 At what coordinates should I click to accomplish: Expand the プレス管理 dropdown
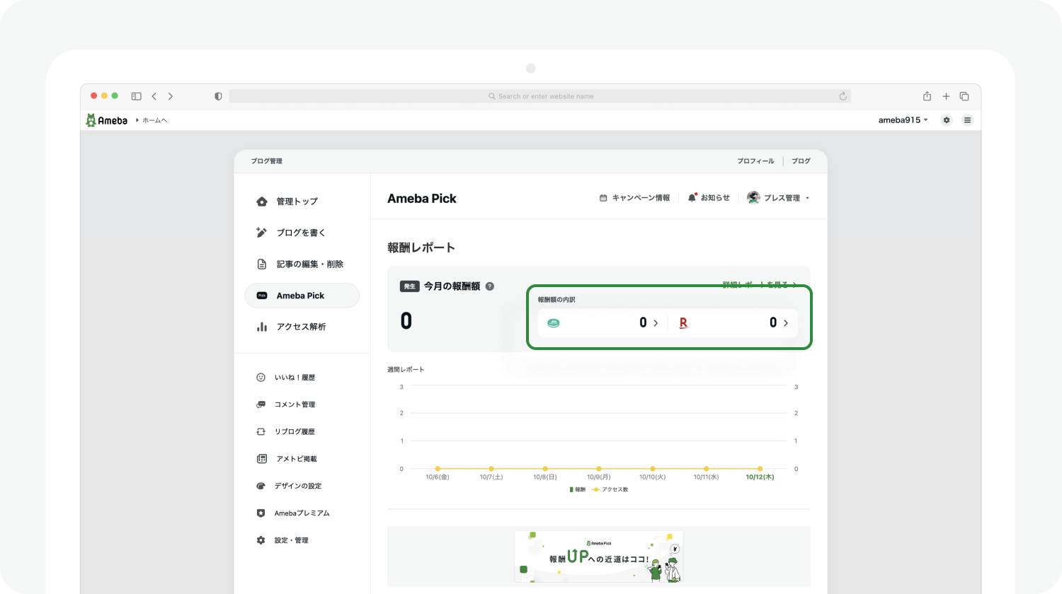click(x=778, y=198)
